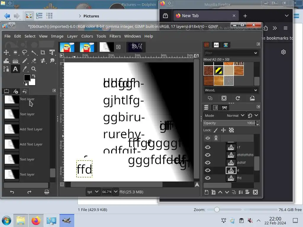The image size is (303, 227).
Task: Swap foreground and background colors
Action: tap(34, 76)
